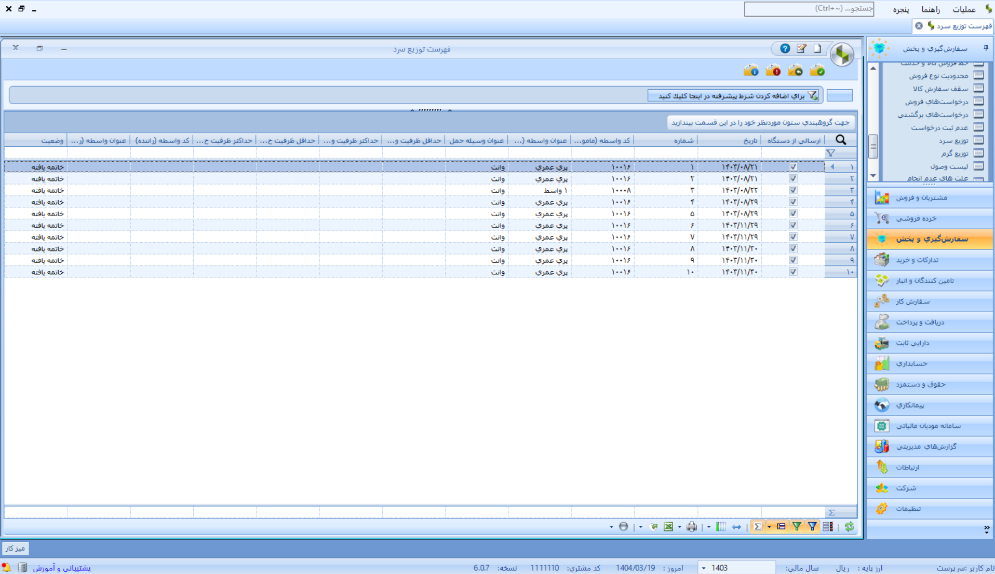The height and width of the screenshot is (574, 995).
Task: Toggle the checkbox in row with شماره ۳
Action: tap(793, 190)
